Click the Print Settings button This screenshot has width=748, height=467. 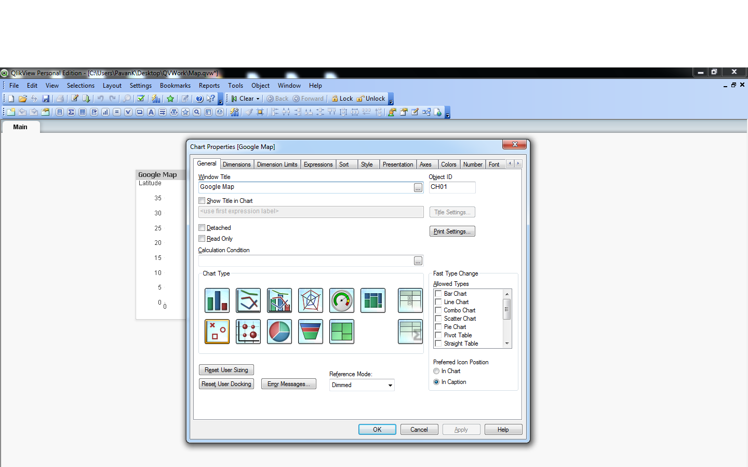tap(452, 231)
